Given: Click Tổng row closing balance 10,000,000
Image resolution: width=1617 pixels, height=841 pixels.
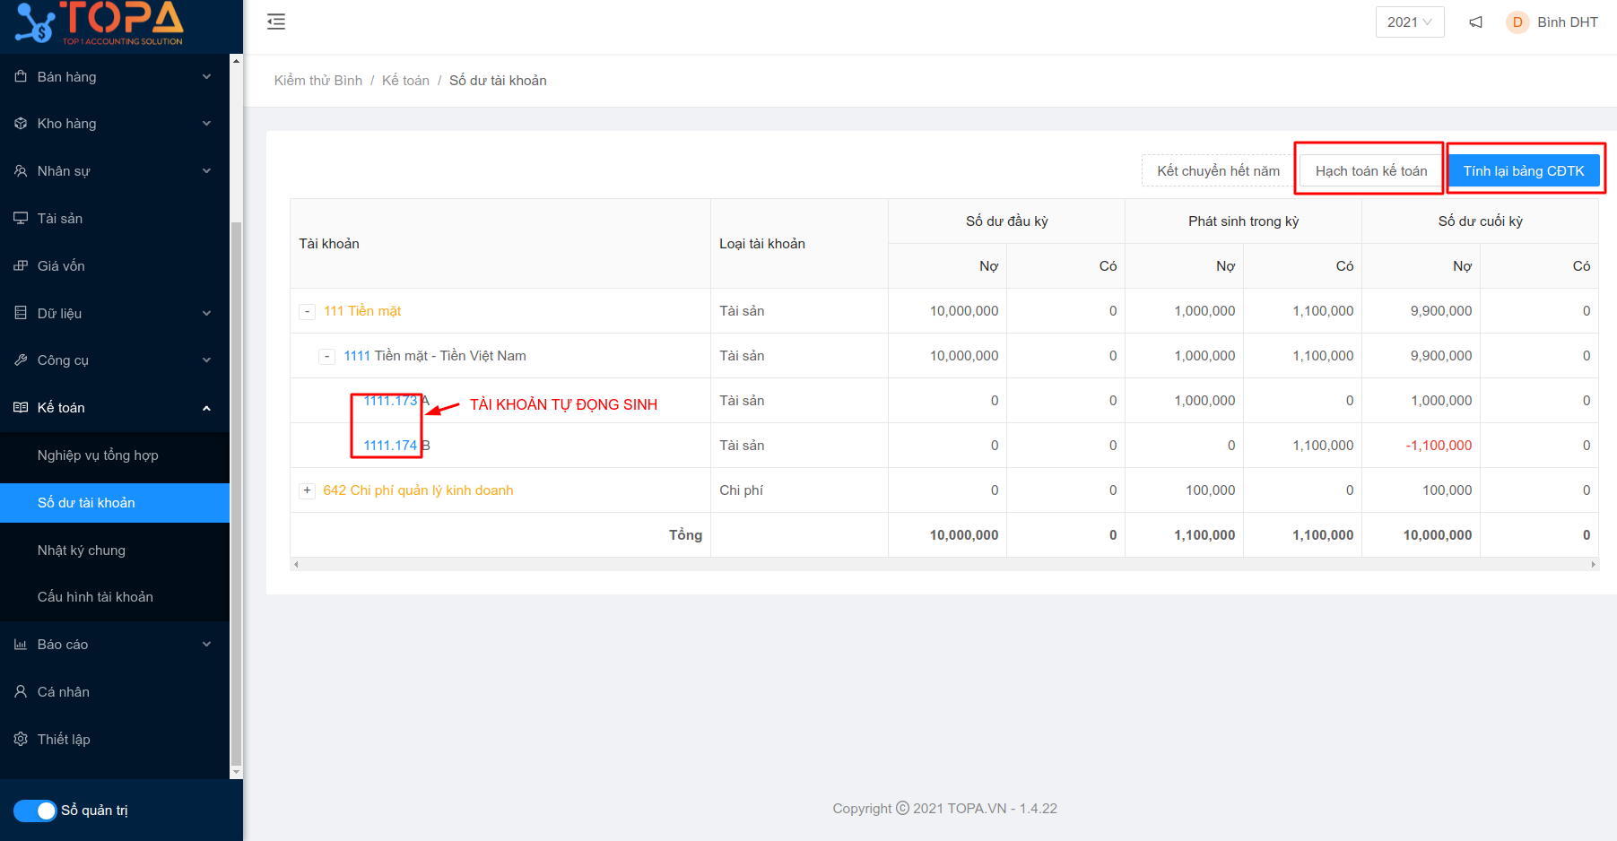Looking at the screenshot, I should point(1438,535).
